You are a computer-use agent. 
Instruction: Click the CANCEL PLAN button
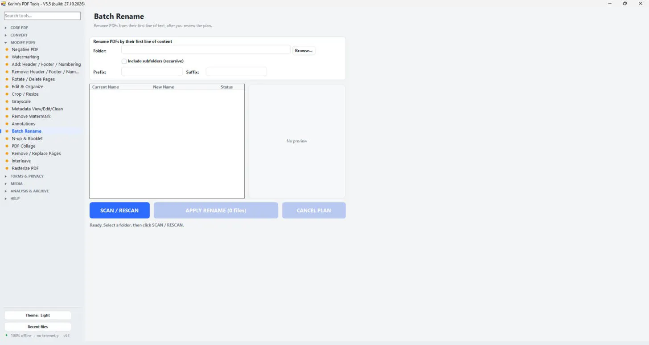click(314, 211)
